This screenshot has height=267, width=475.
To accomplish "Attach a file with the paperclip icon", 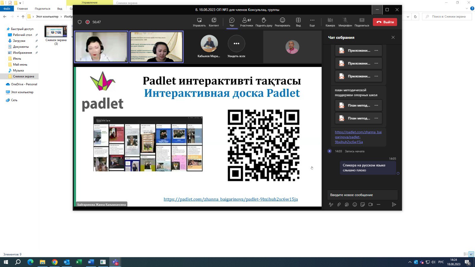I will 339,204.
